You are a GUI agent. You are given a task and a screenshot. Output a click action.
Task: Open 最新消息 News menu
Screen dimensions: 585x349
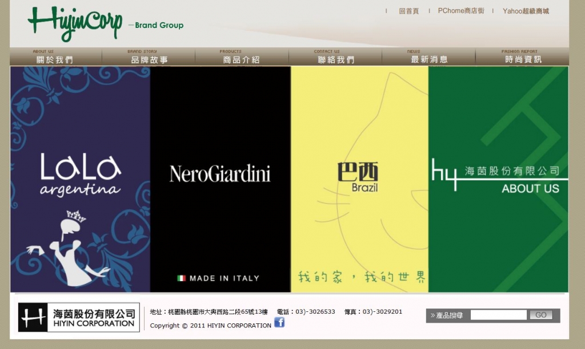click(428, 56)
